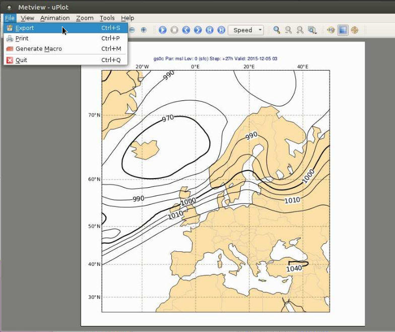Select Quit from the File menu

pyautogui.click(x=65, y=60)
